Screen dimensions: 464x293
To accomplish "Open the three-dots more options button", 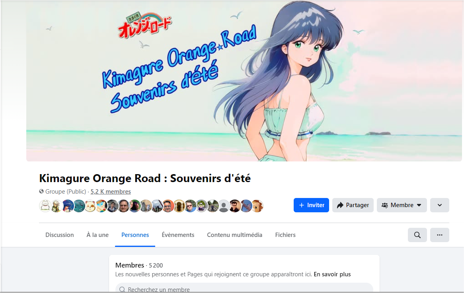I will pyautogui.click(x=439, y=235).
